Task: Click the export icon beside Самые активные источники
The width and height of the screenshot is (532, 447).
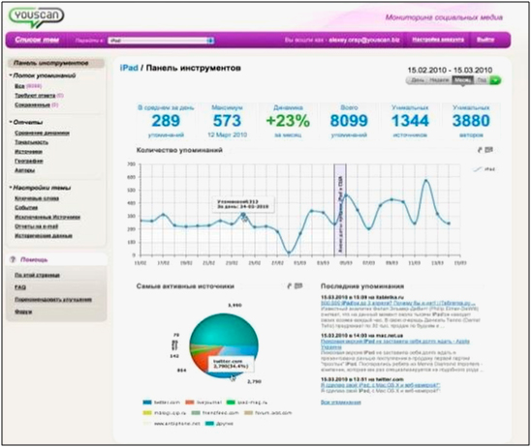Action: [298, 286]
